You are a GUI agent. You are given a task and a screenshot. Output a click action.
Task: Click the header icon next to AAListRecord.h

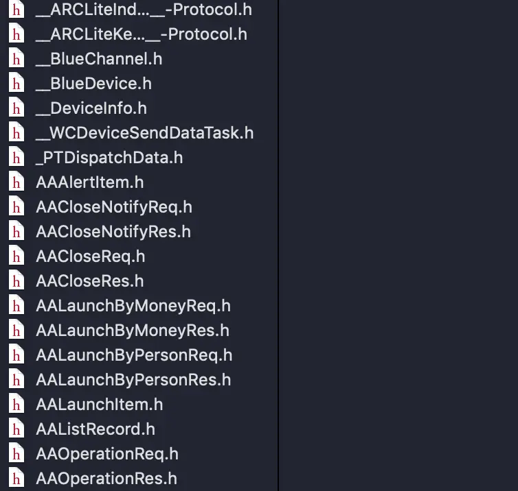16,429
